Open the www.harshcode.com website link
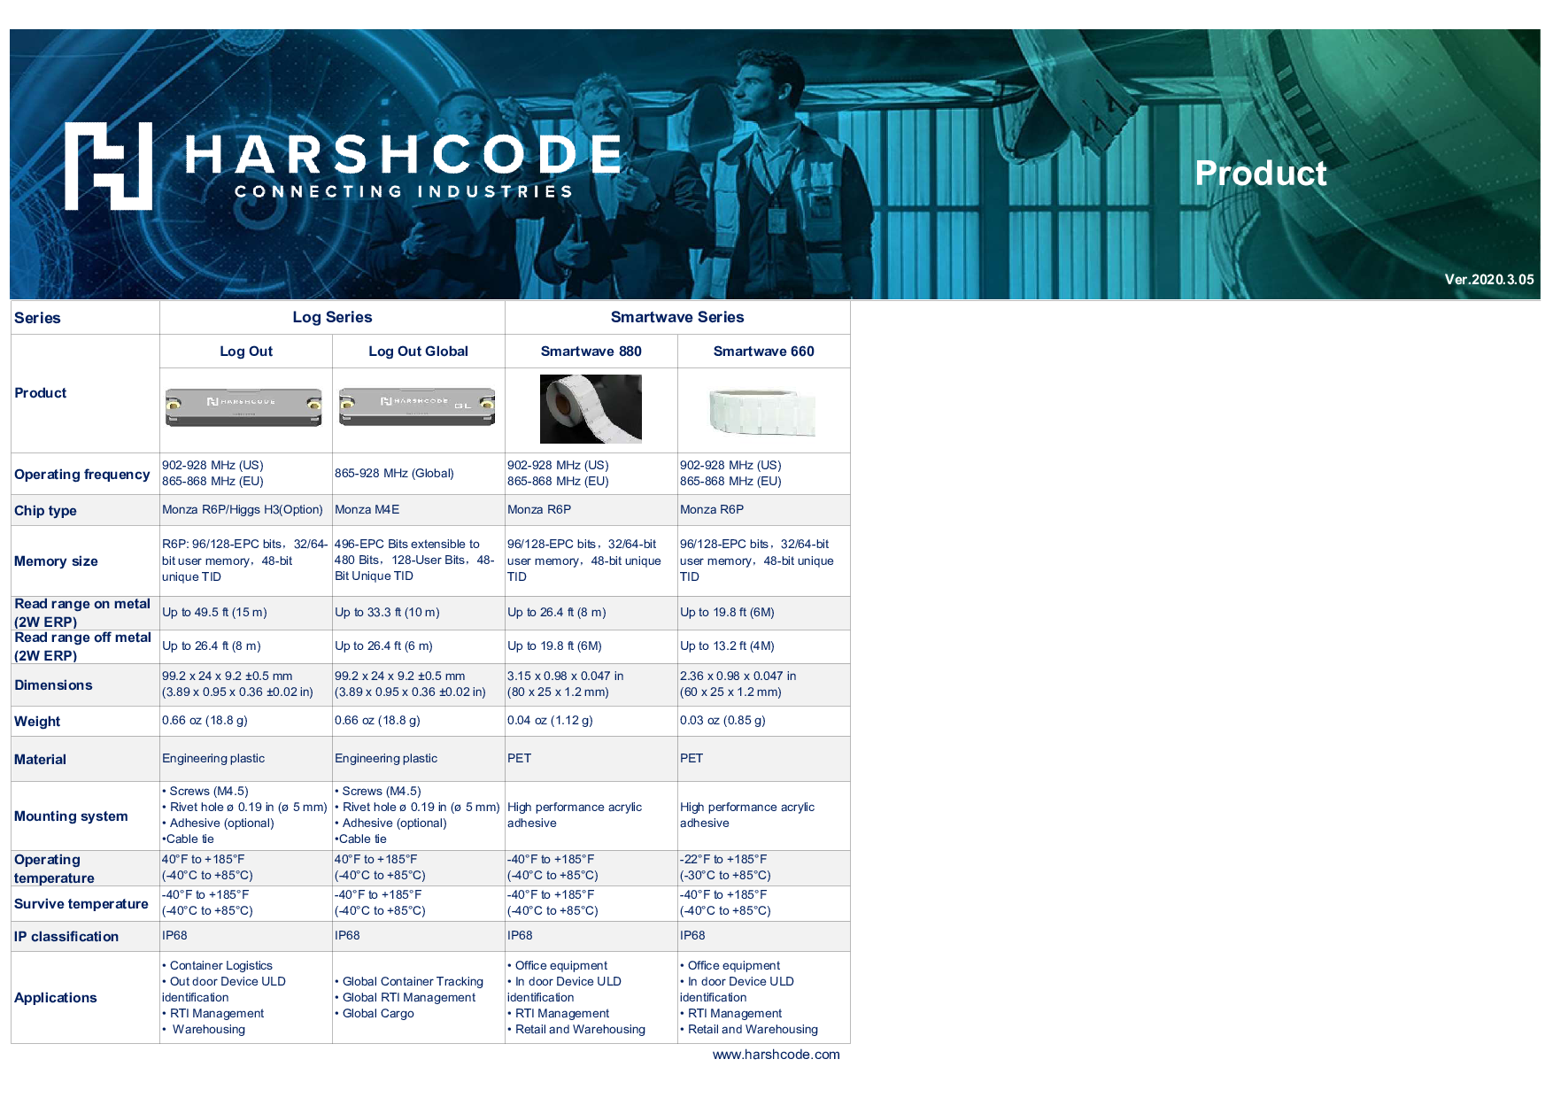The width and height of the screenshot is (1553, 1098). click(x=776, y=1054)
